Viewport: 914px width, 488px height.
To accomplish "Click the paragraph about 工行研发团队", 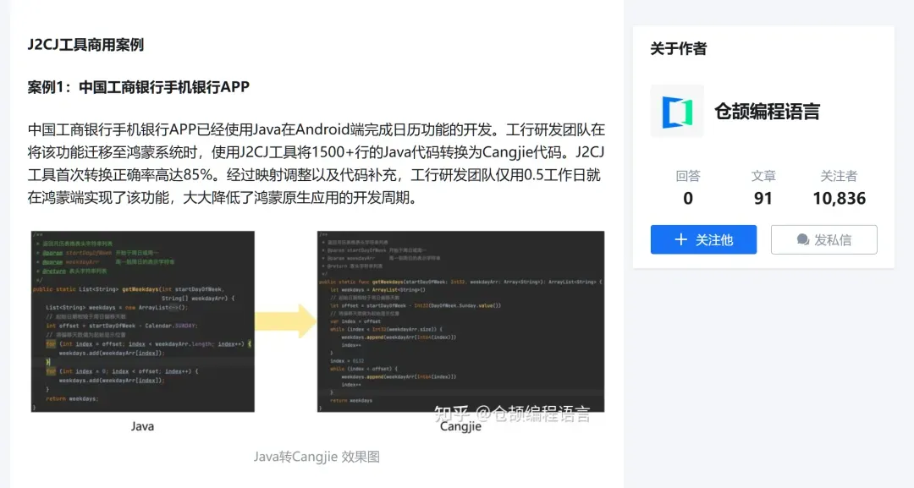I will point(317,163).
